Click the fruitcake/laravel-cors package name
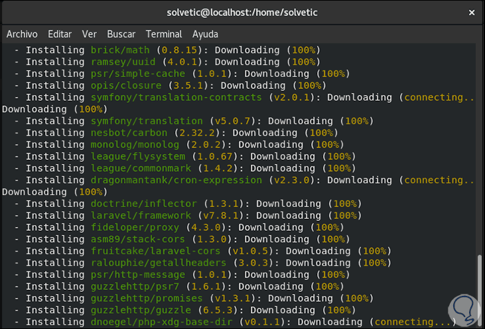The height and width of the screenshot is (329, 485). tap(155, 251)
